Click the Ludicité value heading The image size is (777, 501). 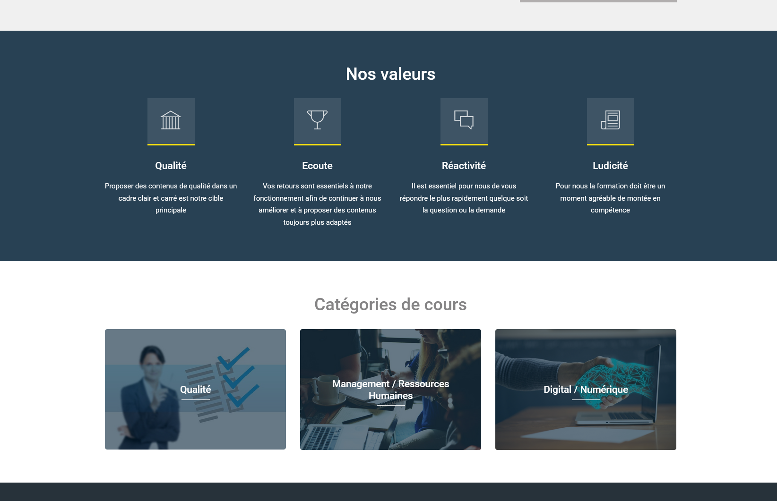[610, 166]
